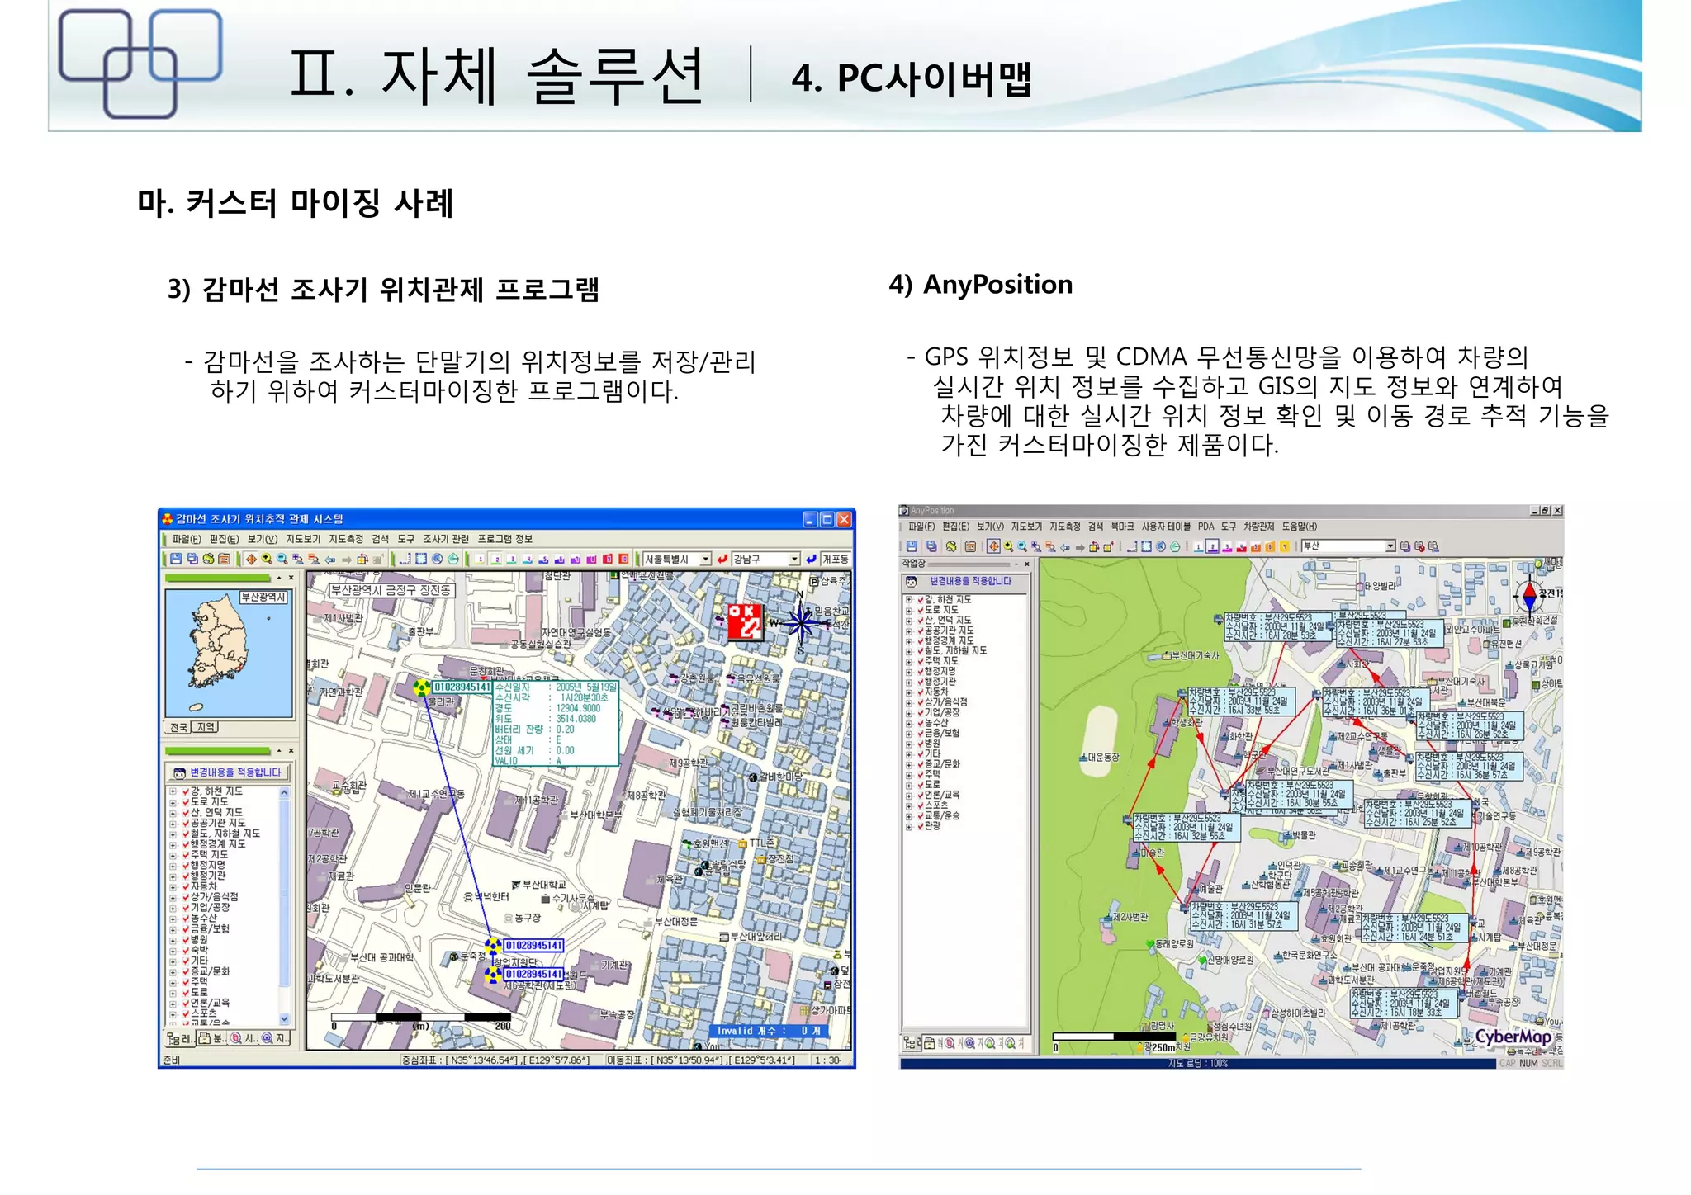Open the 부산 region dropdown in AnyPosition

(1390, 546)
